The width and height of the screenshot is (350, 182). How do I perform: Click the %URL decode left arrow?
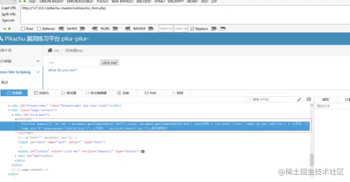[x=95, y=29]
